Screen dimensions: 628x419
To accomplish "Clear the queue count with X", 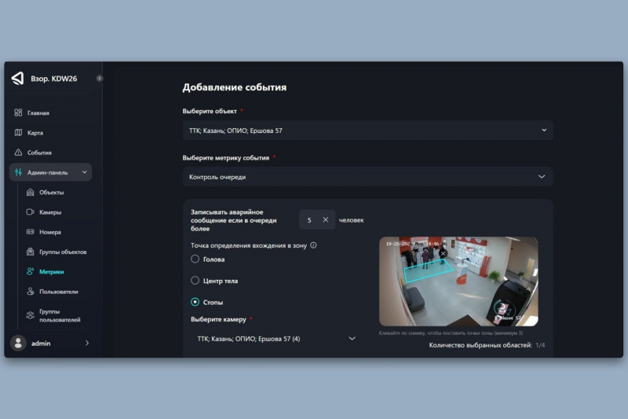I will 325,220.
